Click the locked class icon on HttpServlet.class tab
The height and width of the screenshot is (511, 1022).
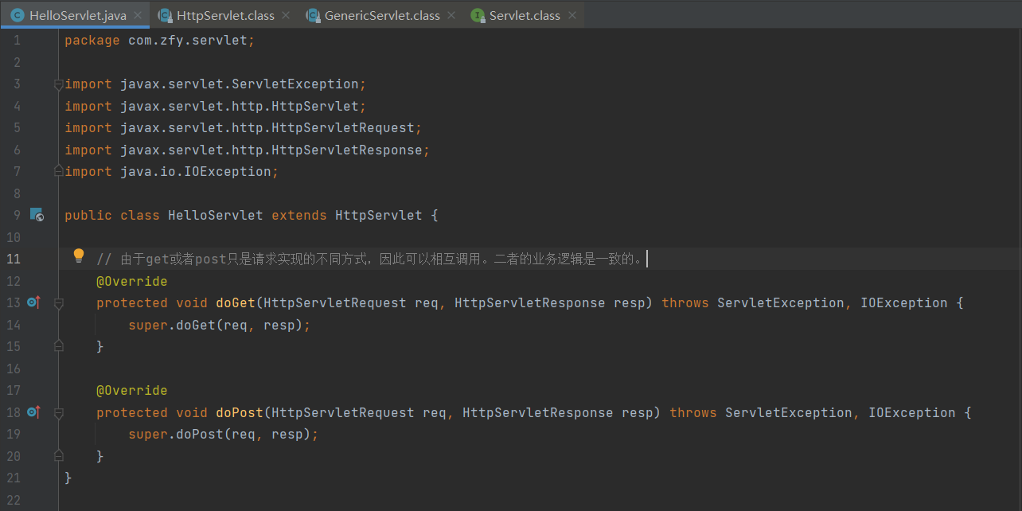165,15
